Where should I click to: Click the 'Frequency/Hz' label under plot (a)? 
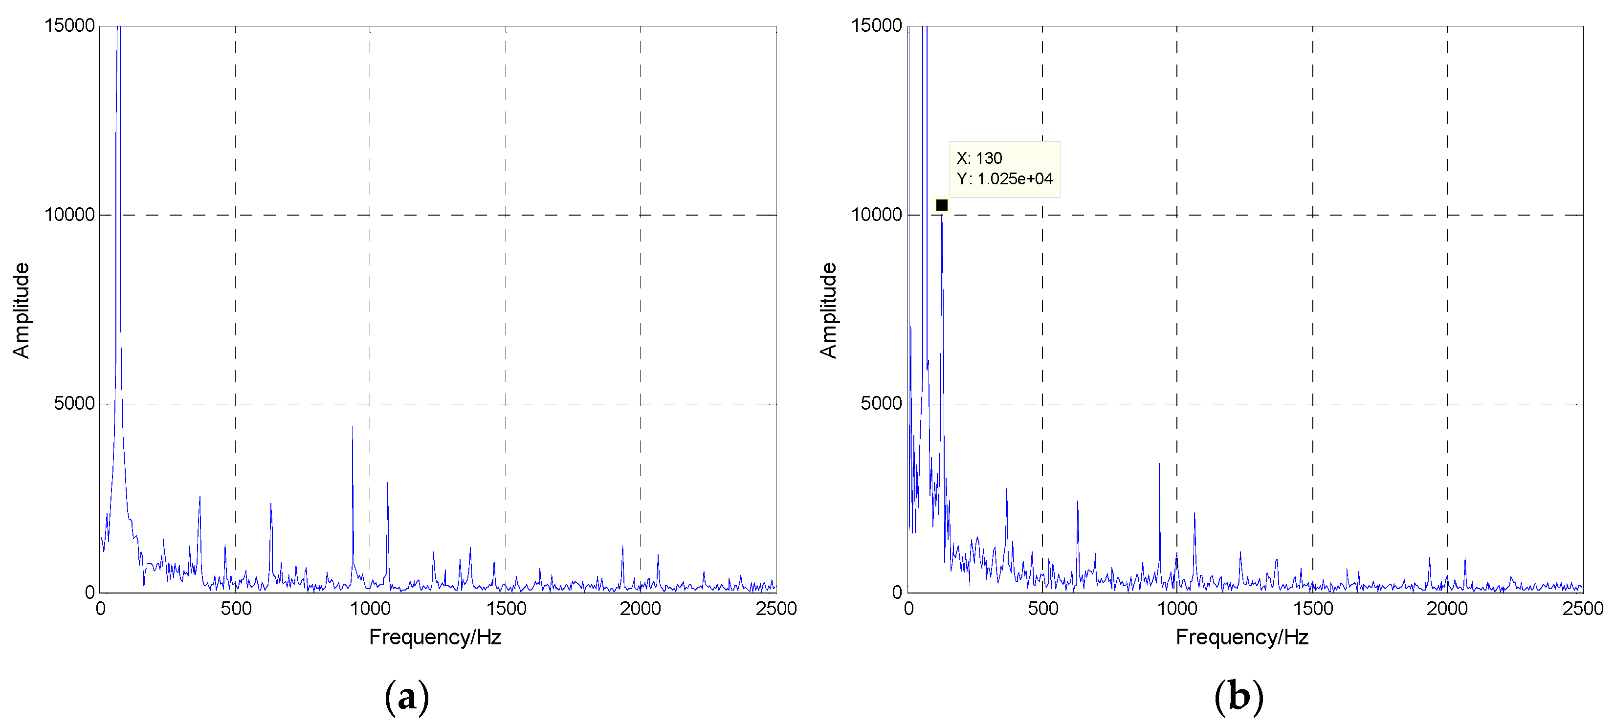tap(435, 637)
